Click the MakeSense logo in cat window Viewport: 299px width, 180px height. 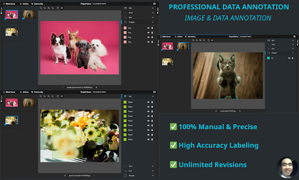click(165, 37)
